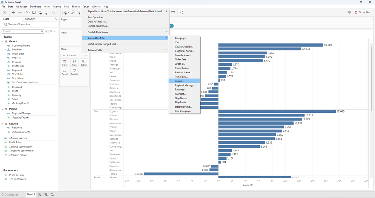The height and width of the screenshot is (198, 375).
Task: Click the Replay animation toolbar icon
Action: click(25, 12)
